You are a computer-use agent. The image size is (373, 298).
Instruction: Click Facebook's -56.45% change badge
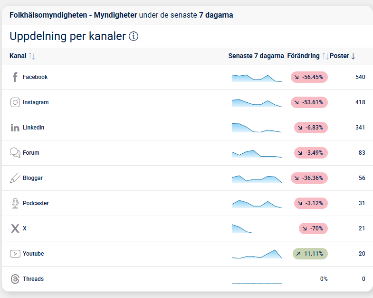coord(309,77)
